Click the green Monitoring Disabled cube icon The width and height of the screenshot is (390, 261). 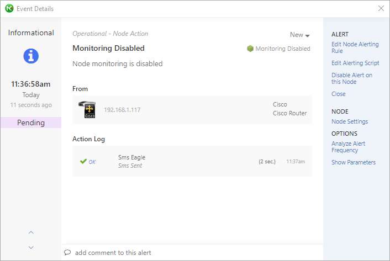pos(250,49)
